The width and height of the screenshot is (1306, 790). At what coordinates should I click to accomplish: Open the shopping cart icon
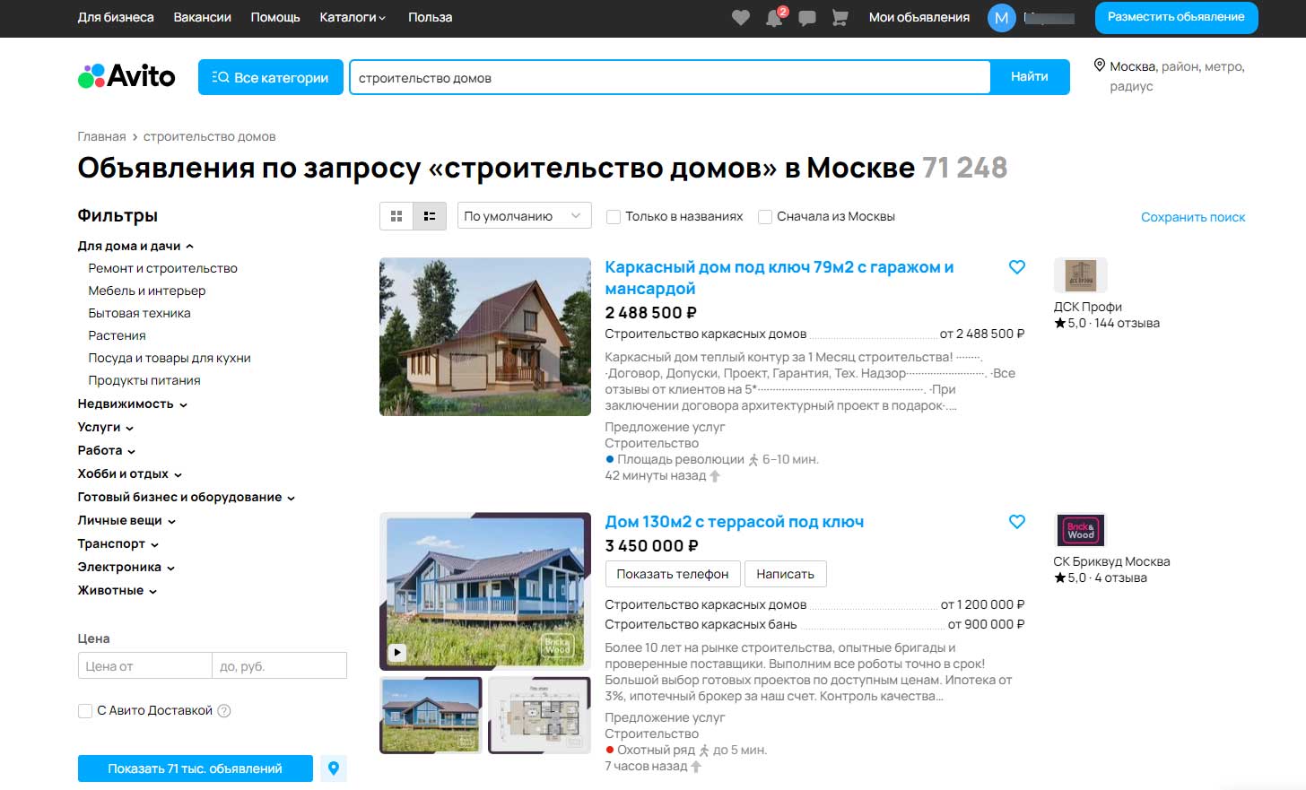(x=840, y=18)
